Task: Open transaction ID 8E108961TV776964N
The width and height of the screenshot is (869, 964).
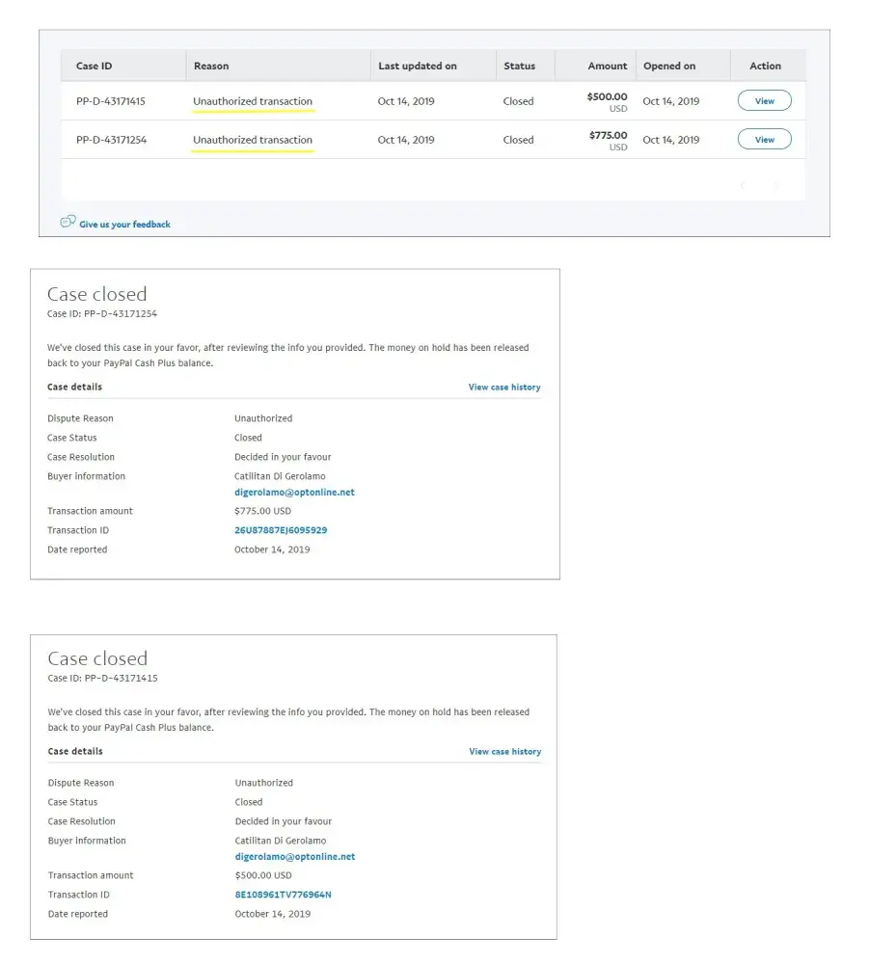Action: (x=283, y=895)
